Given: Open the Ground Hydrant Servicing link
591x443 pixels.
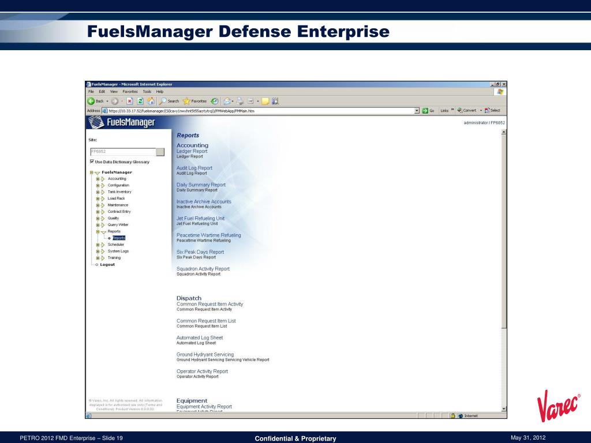Looking at the screenshot, I should tap(205, 355).
